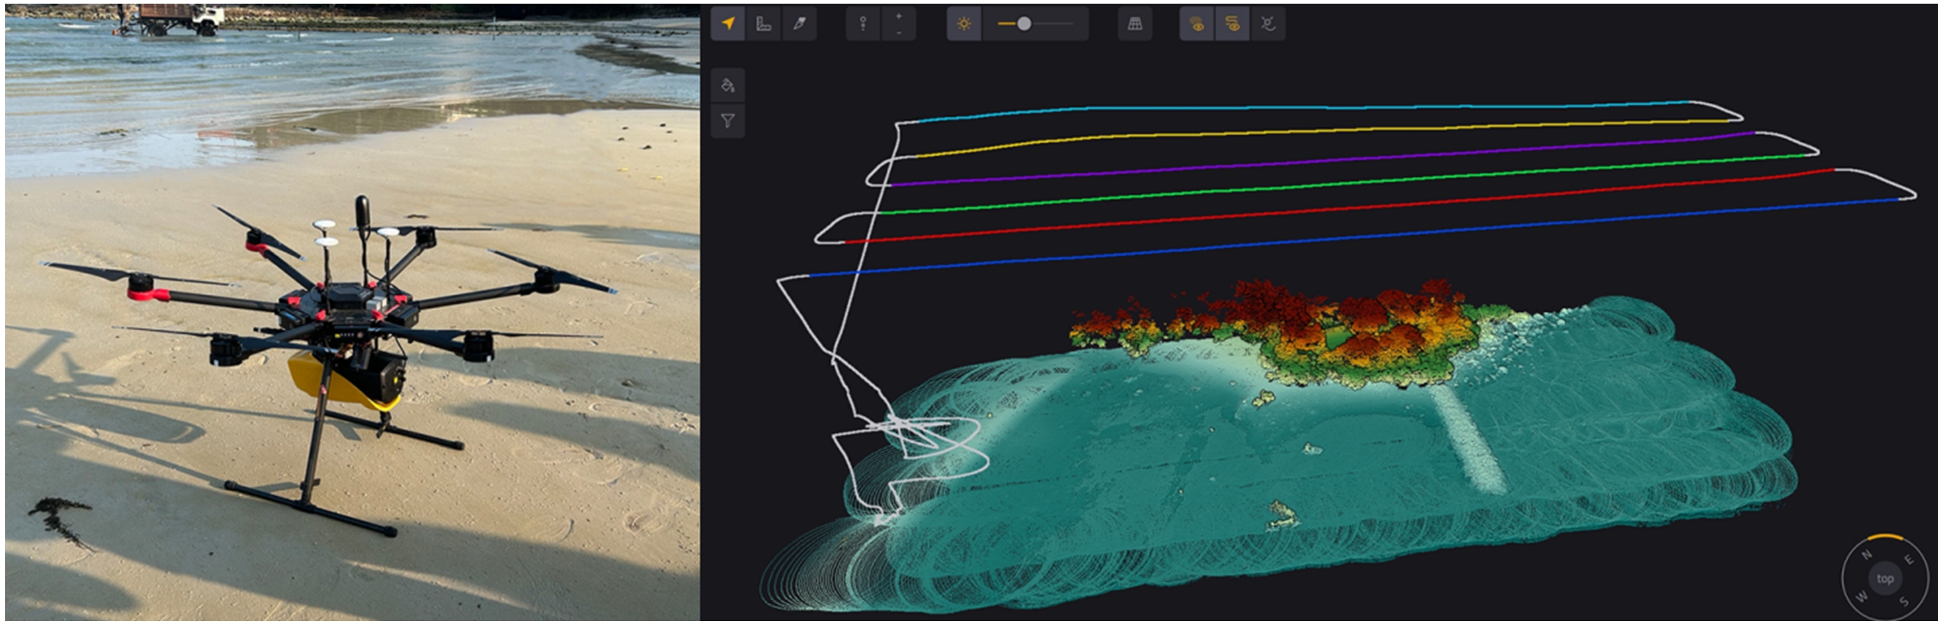Click the top view button in compass
Viewport: 1943px width, 627px height.
click(x=1885, y=578)
